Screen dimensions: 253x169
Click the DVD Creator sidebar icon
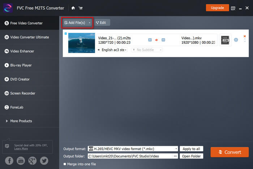(7, 79)
